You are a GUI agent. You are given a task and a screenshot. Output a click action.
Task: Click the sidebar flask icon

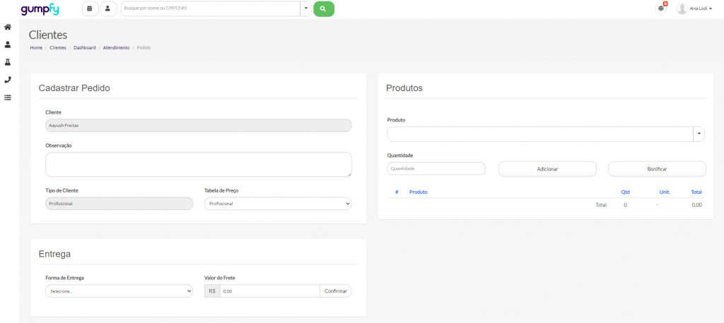pos(8,62)
